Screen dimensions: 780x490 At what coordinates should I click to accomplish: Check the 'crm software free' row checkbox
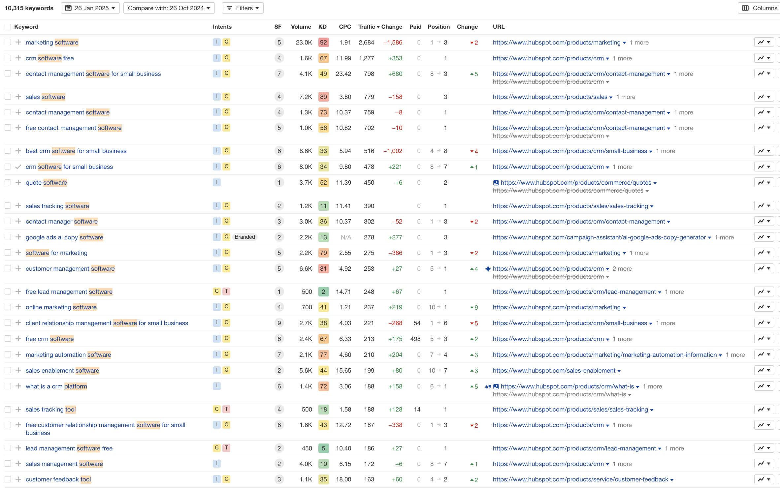coord(8,58)
